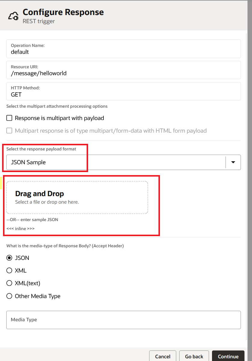The height and width of the screenshot is (361, 252).
Task: Click the Go back button
Action: [194, 356]
